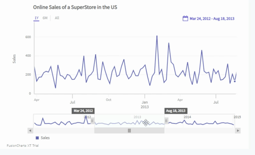Toggle the Sales legend square icon

click(37, 138)
